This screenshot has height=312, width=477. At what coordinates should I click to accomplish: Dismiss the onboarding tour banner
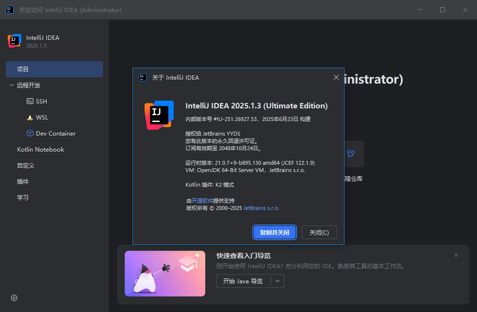(456, 255)
